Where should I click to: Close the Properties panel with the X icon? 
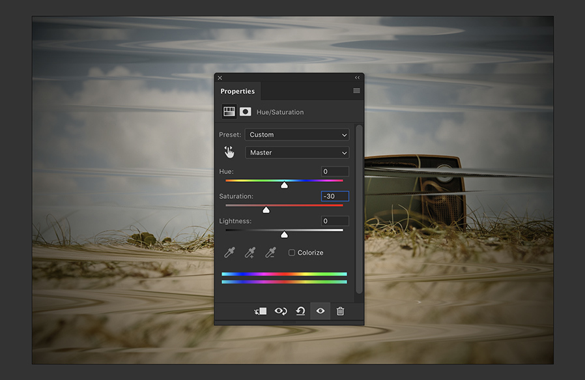pyautogui.click(x=220, y=78)
